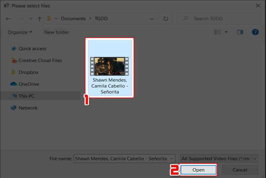Click the Forward navigation arrow

pos(21,19)
